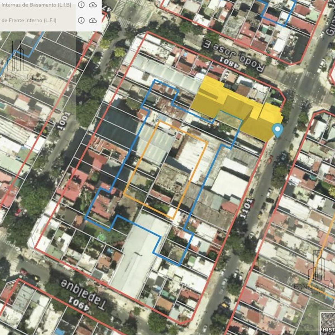This screenshot has width=335, height=335.
Task: Click the yellow highlighted 3D building parcel
Action: click(x=237, y=109)
